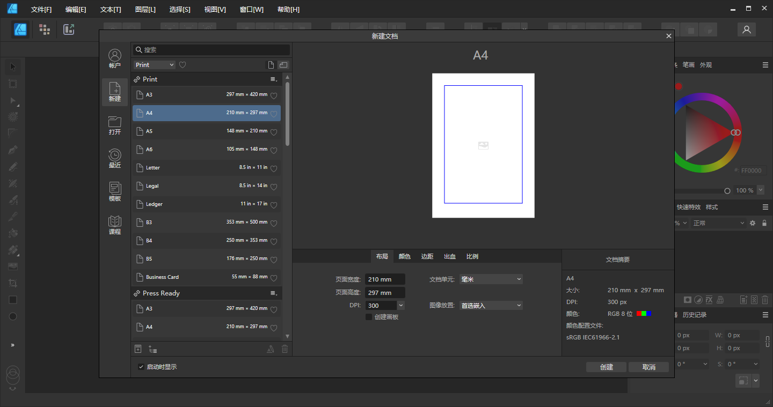Image resolution: width=773 pixels, height=407 pixels.
Task: Open the 打开 section in sidebar
Action: click(x=115, y=125)
